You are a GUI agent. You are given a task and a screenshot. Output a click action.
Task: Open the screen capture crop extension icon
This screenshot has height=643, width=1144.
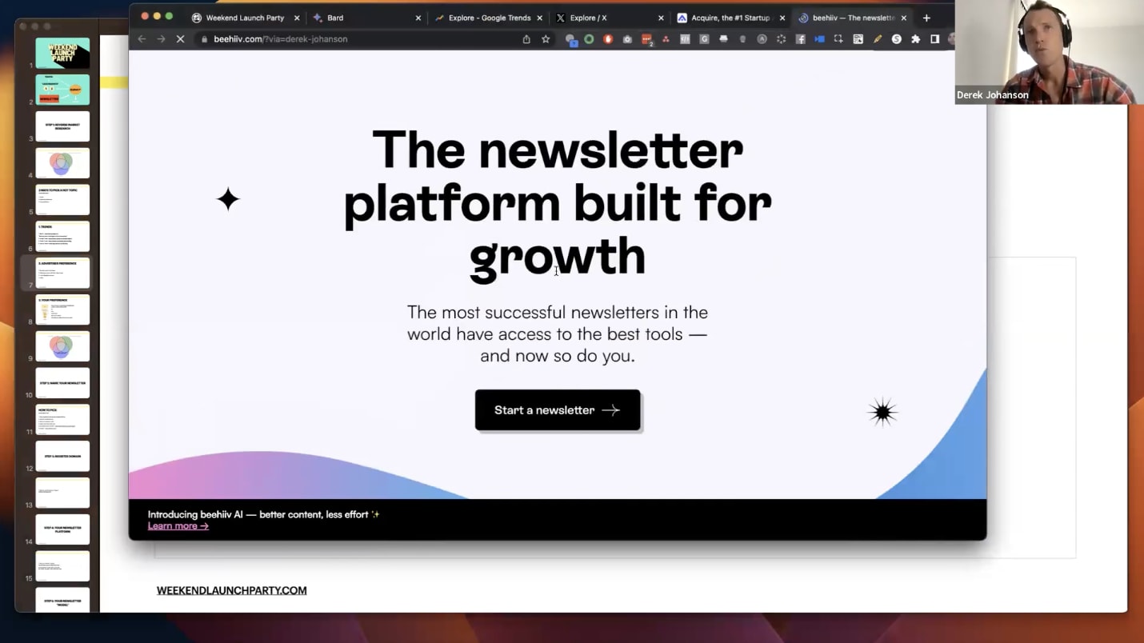838,39
